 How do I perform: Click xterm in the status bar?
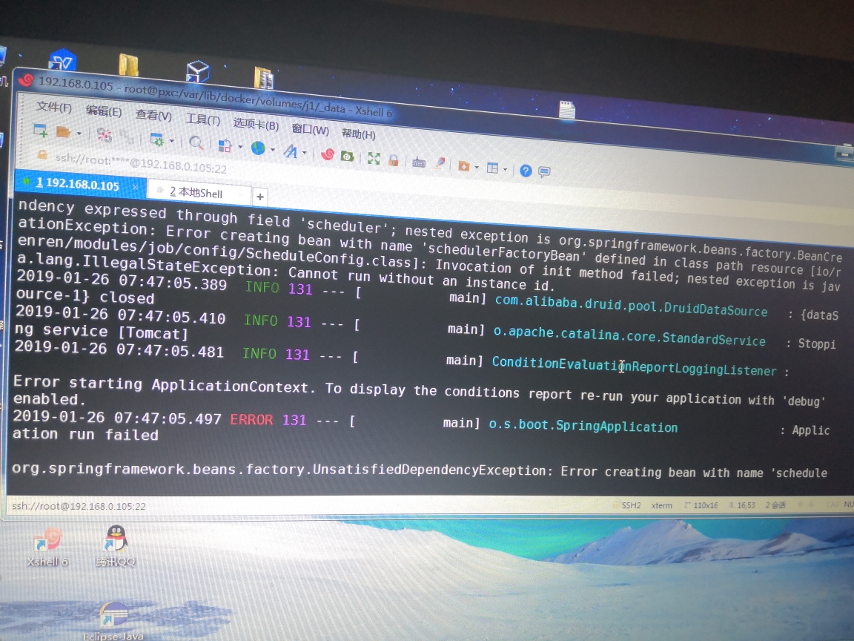pyautogui.click(x=662, y=505)
